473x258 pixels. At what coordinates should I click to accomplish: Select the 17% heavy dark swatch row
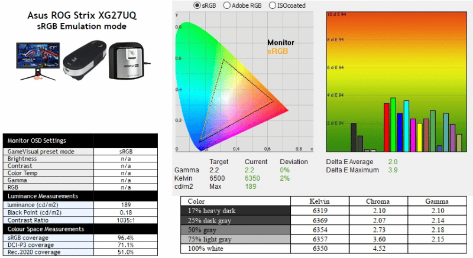[x=235, y=210]
